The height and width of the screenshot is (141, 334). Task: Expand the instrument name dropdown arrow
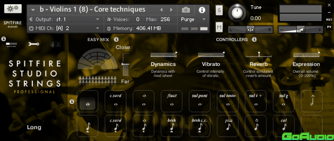tap(33, 10)
